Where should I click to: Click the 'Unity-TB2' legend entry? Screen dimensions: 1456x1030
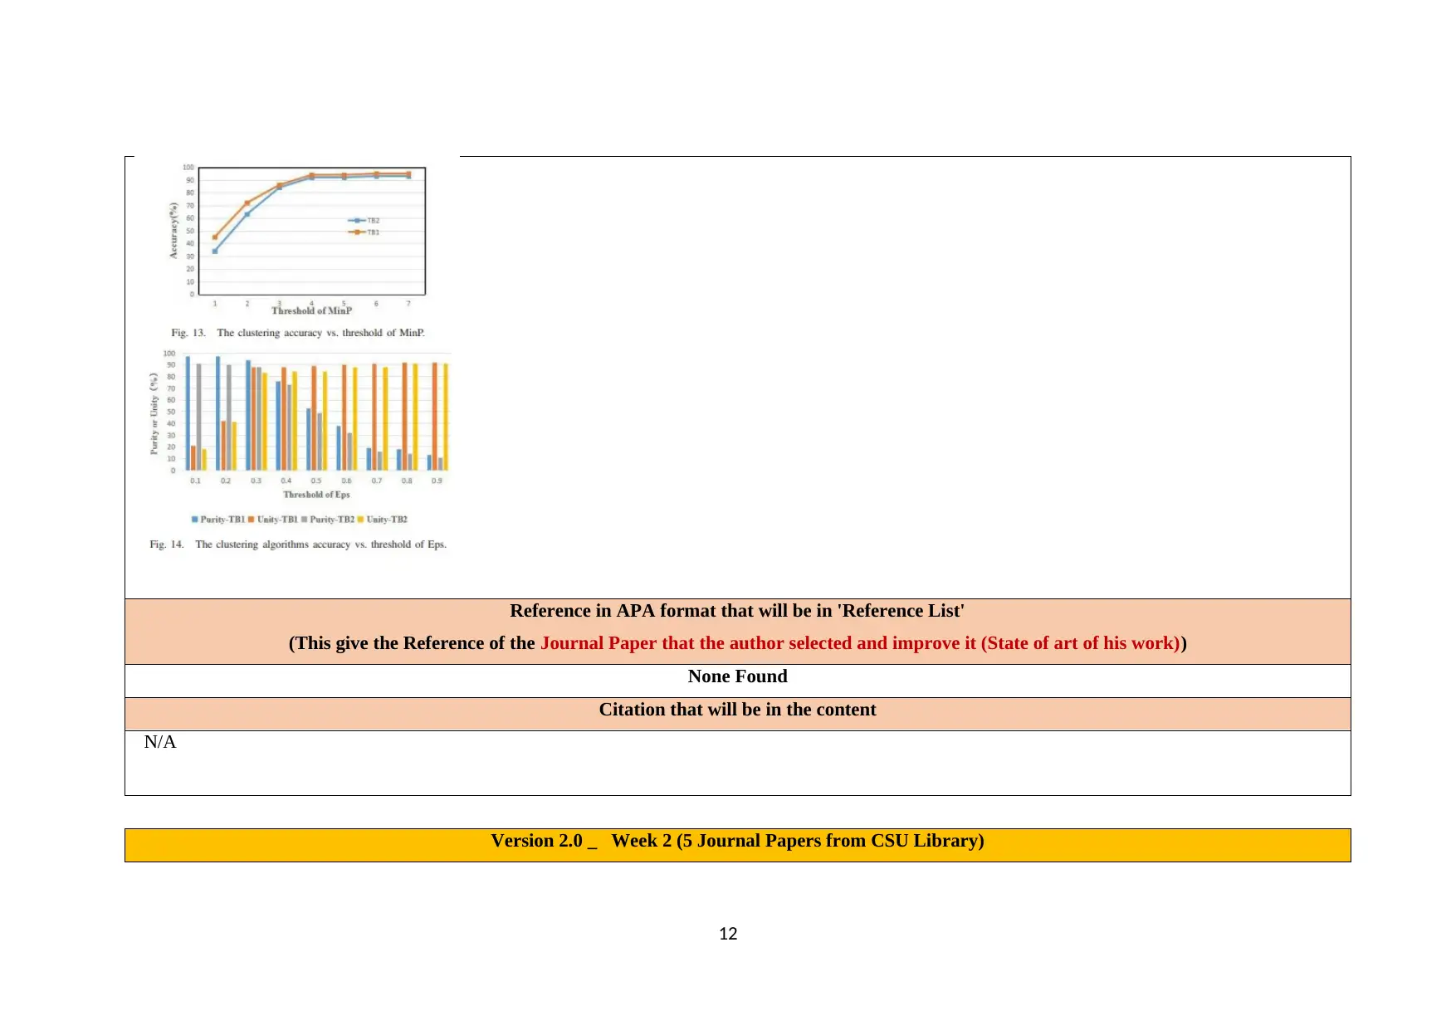(383, 520)
